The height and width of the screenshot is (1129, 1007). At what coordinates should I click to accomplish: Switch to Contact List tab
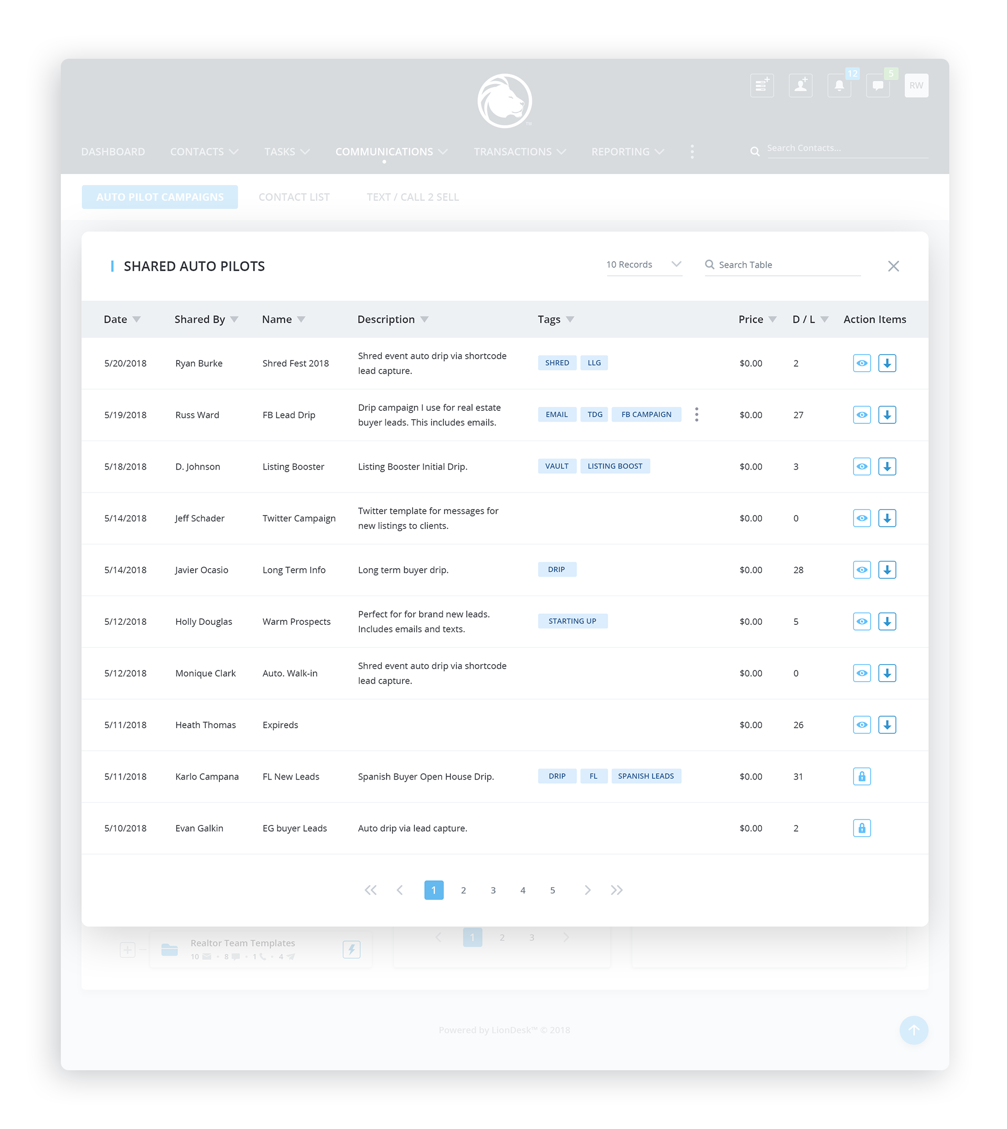[x=294, y=197]
